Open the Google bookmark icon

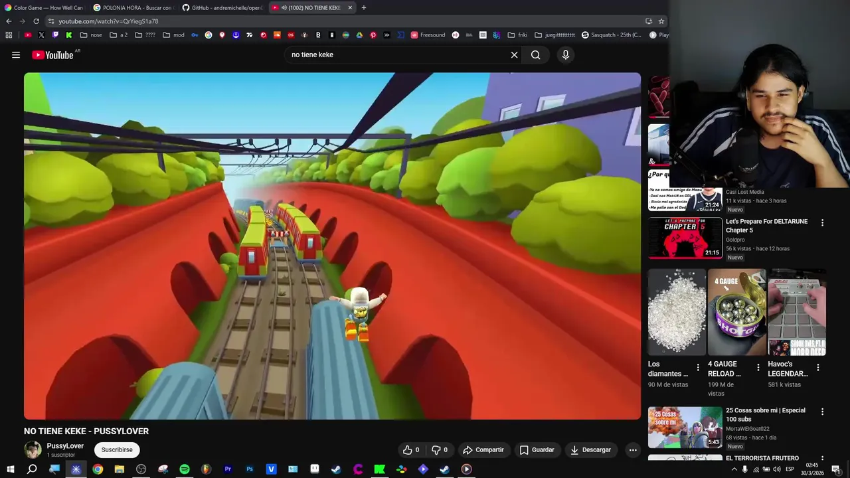pos(209,35)
